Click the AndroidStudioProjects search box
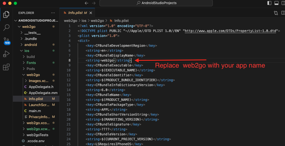This screenshot has width=285, height=146. click(x=156, y=3)
